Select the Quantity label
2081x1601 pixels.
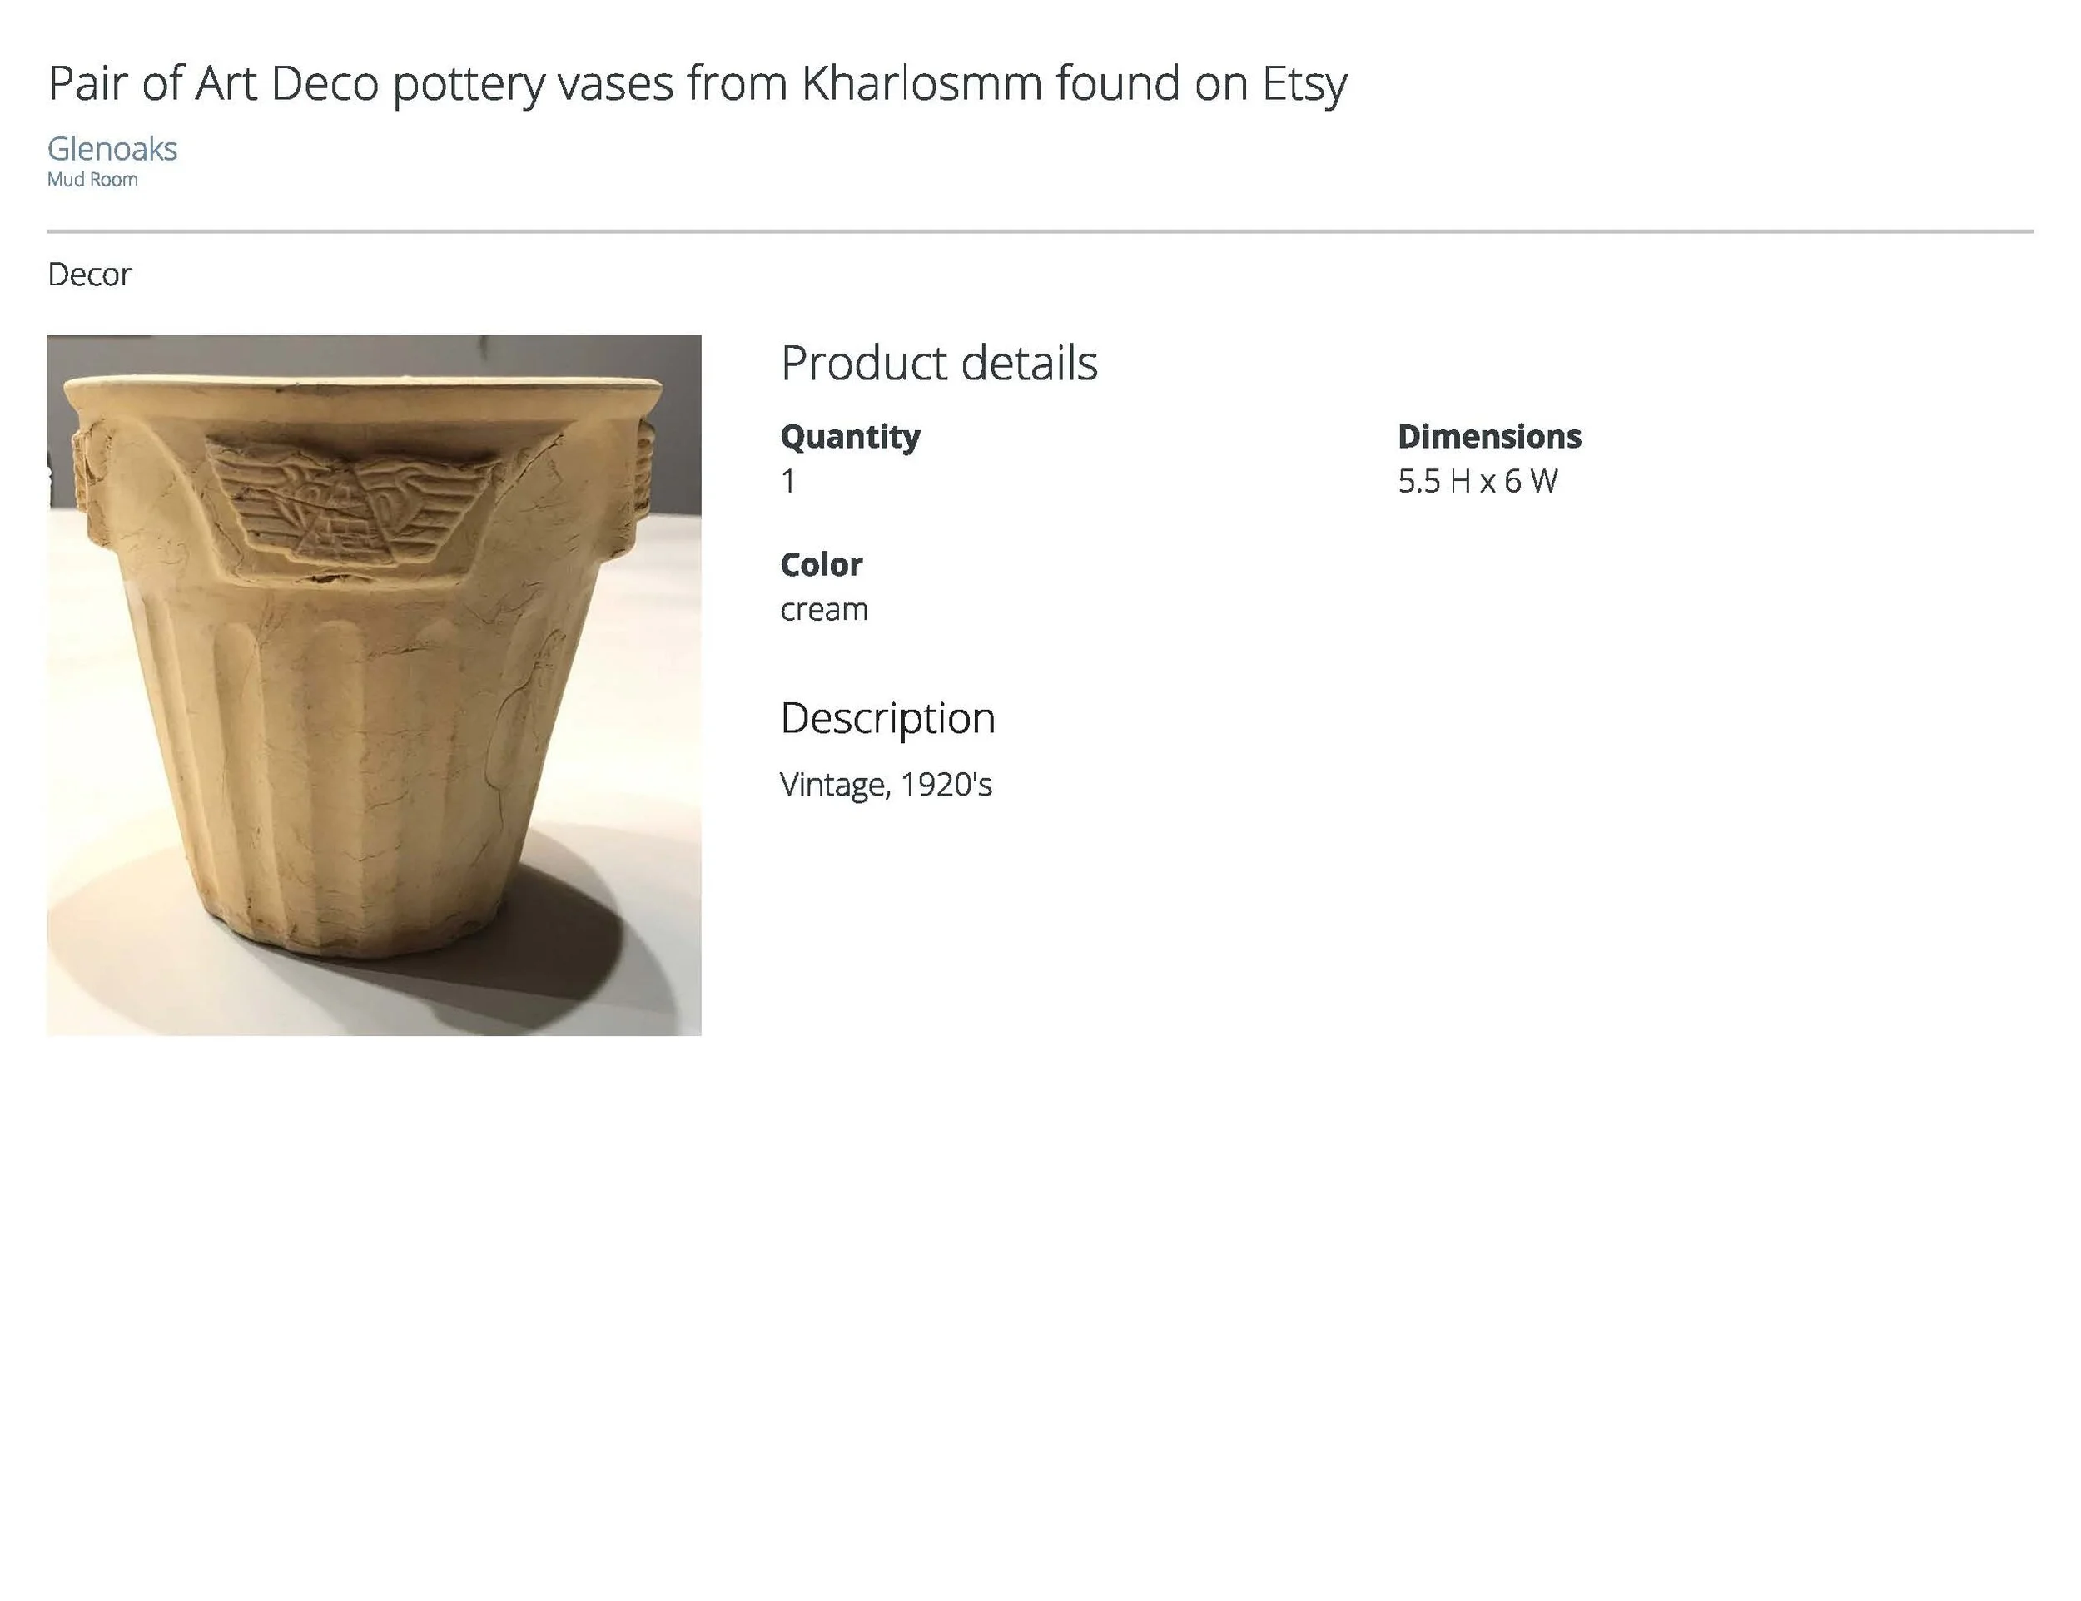(850, 436)
